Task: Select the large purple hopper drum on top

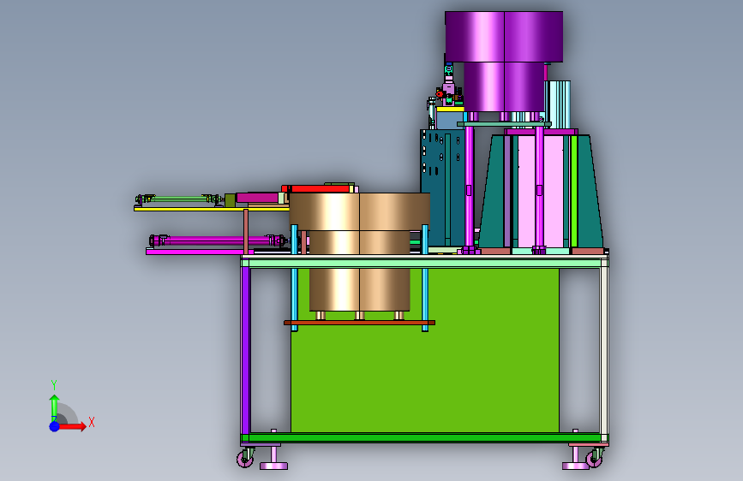Action: click(x=504, y=62)
